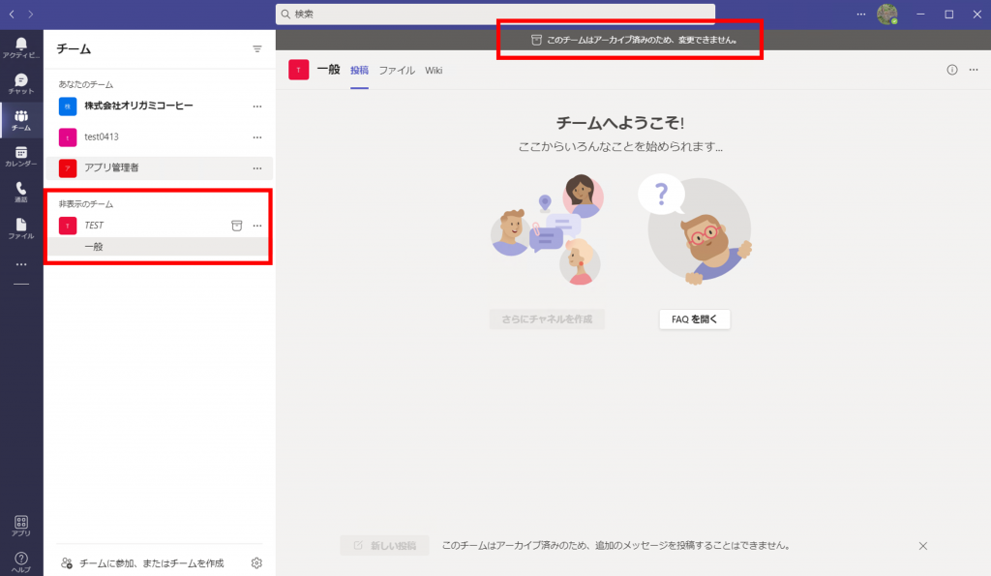Open more options for test0413 team

(257, 136)
